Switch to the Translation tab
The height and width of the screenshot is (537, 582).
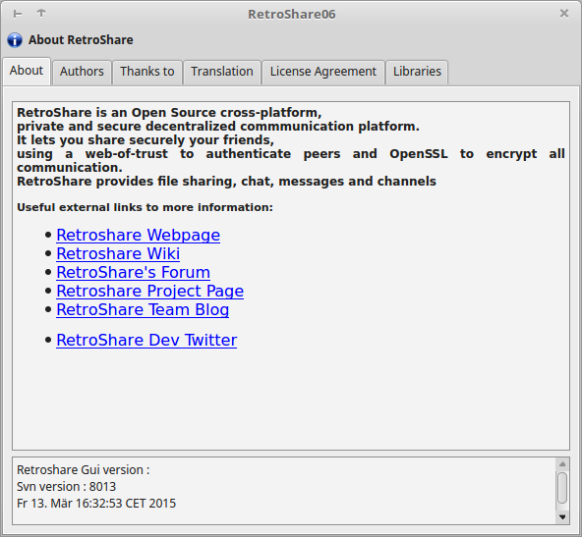[222, 72]
